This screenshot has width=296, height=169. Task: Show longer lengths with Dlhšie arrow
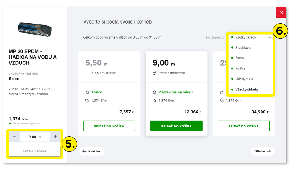262,151
